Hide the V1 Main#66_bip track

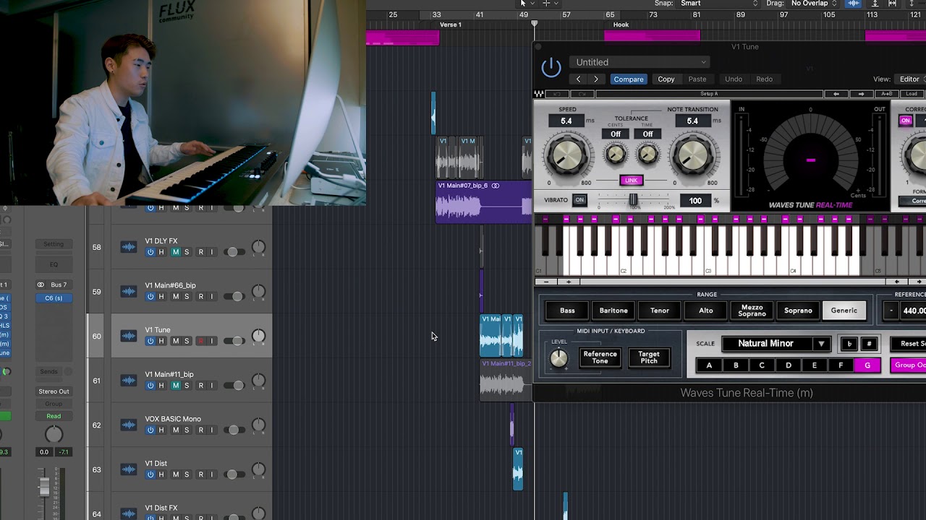(161, 297)
